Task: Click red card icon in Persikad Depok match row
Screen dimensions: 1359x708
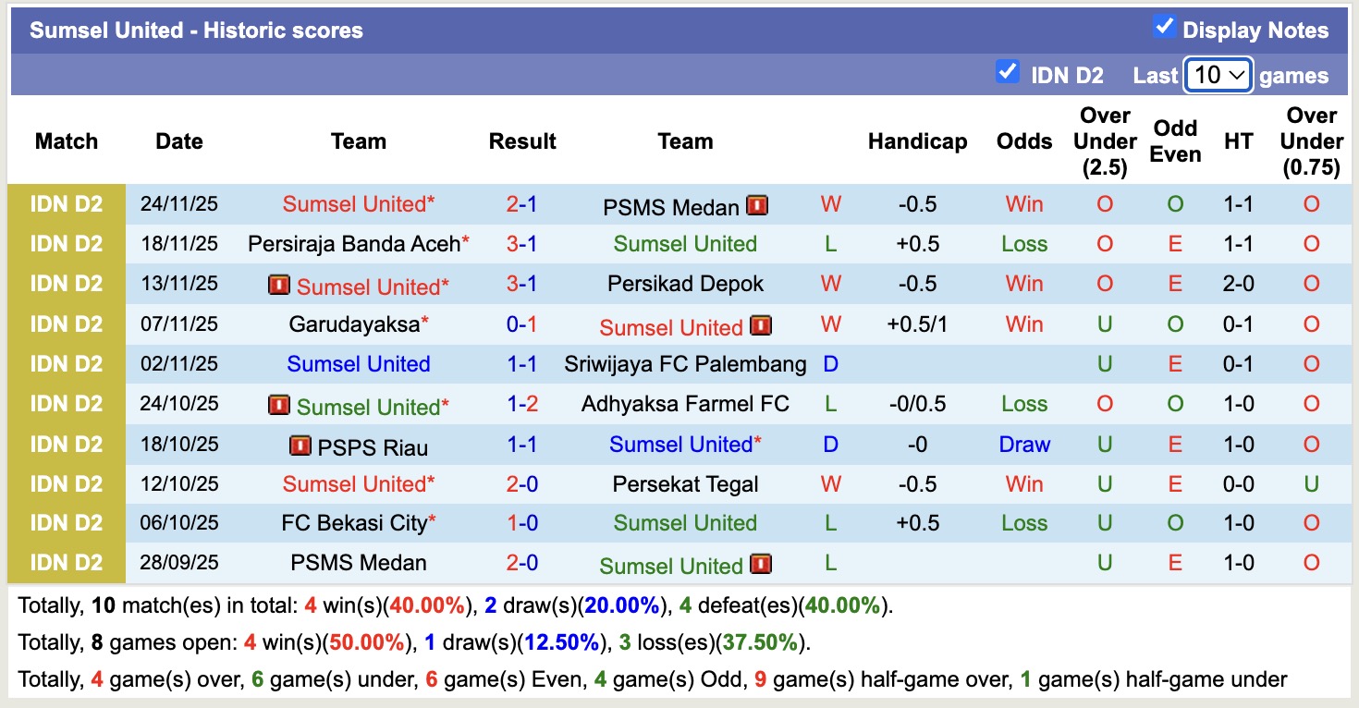Action: pyautogui.click(x=278, y=285)
